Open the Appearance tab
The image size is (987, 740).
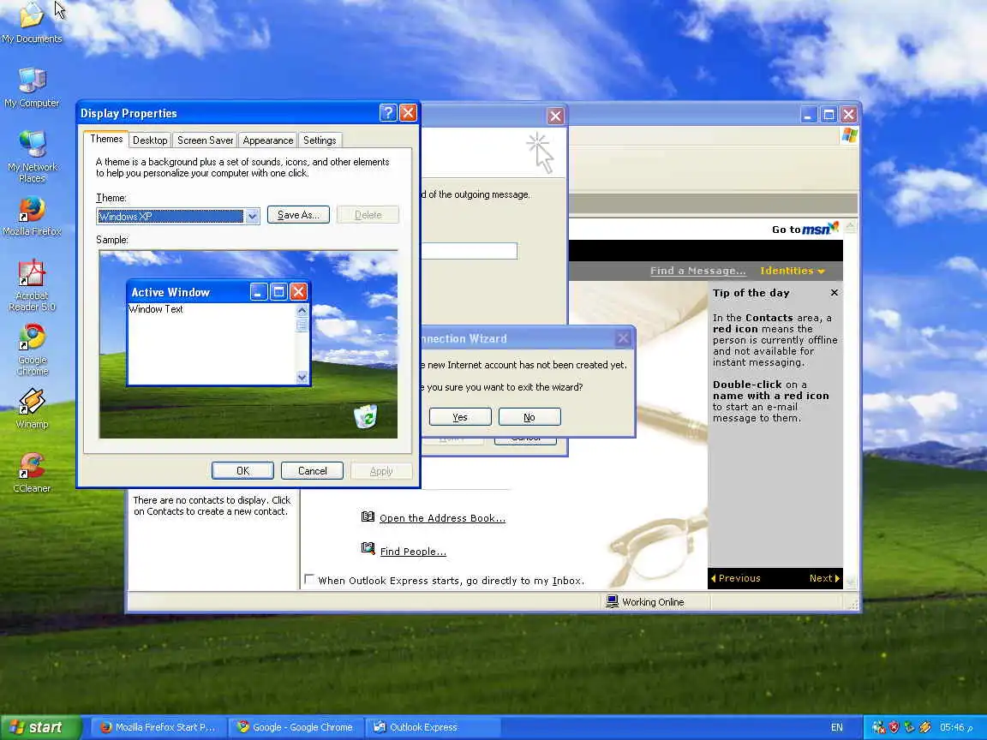(267, 140)
